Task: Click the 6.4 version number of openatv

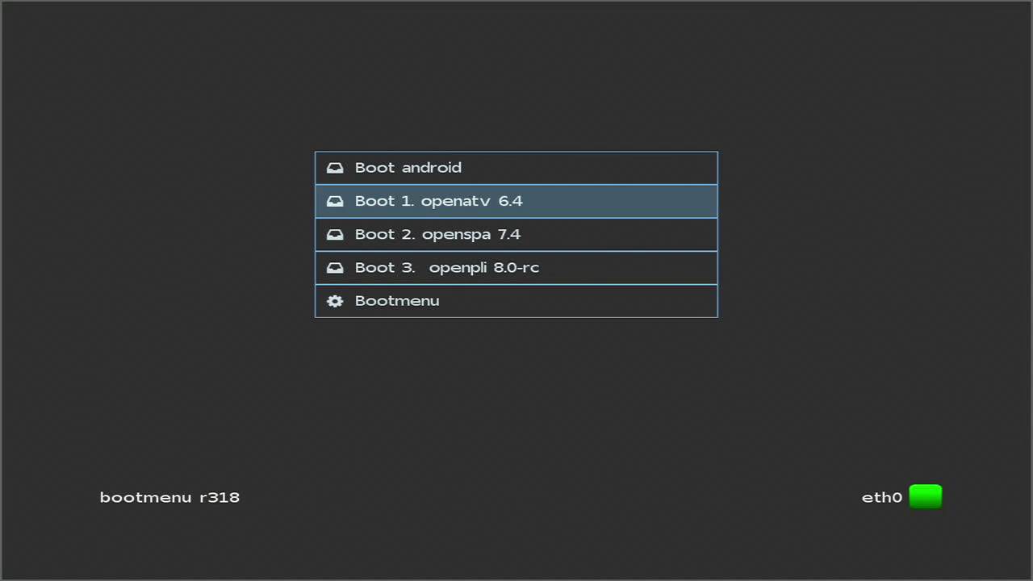Action: [x=510, y=201]
